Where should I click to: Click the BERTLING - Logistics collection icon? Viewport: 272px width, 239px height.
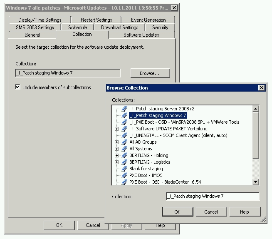[x=124, y=162]
